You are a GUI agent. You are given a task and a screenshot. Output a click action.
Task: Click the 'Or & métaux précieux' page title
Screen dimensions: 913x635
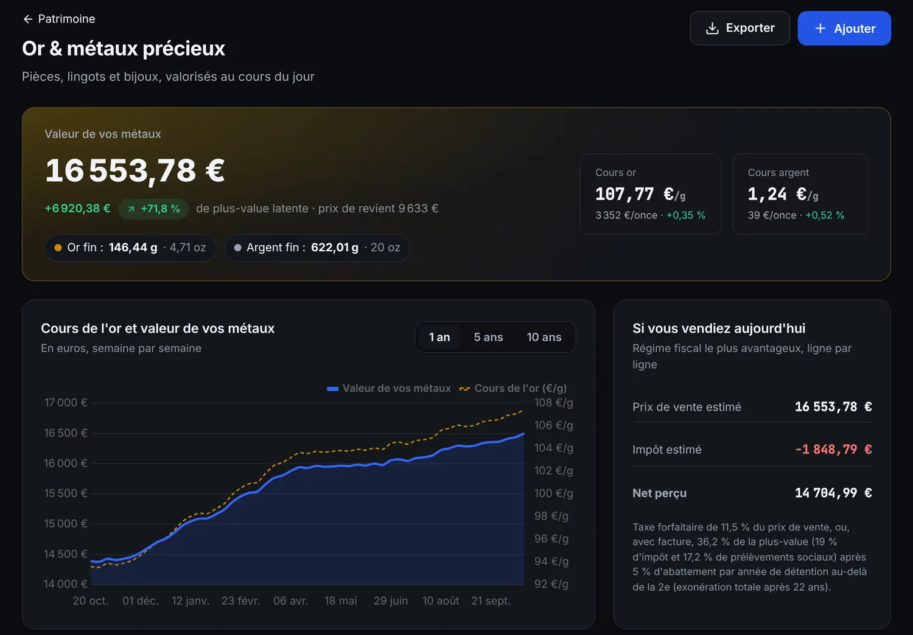click(124, 49)
